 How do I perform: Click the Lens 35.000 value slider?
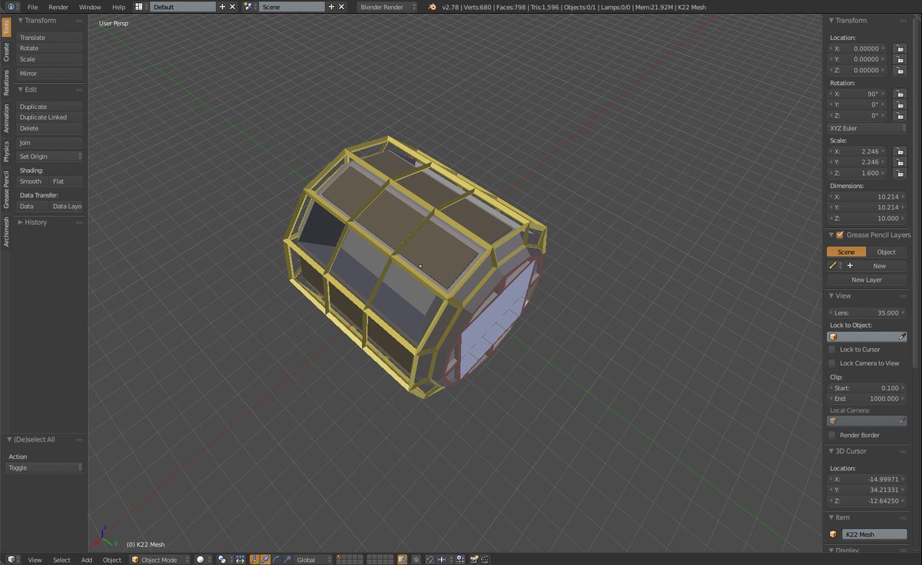click(867, 313)
